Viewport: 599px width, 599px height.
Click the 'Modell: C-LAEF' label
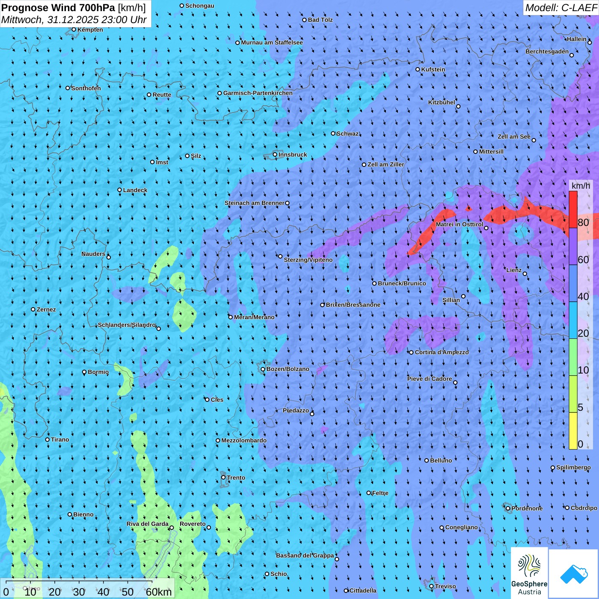561,8
